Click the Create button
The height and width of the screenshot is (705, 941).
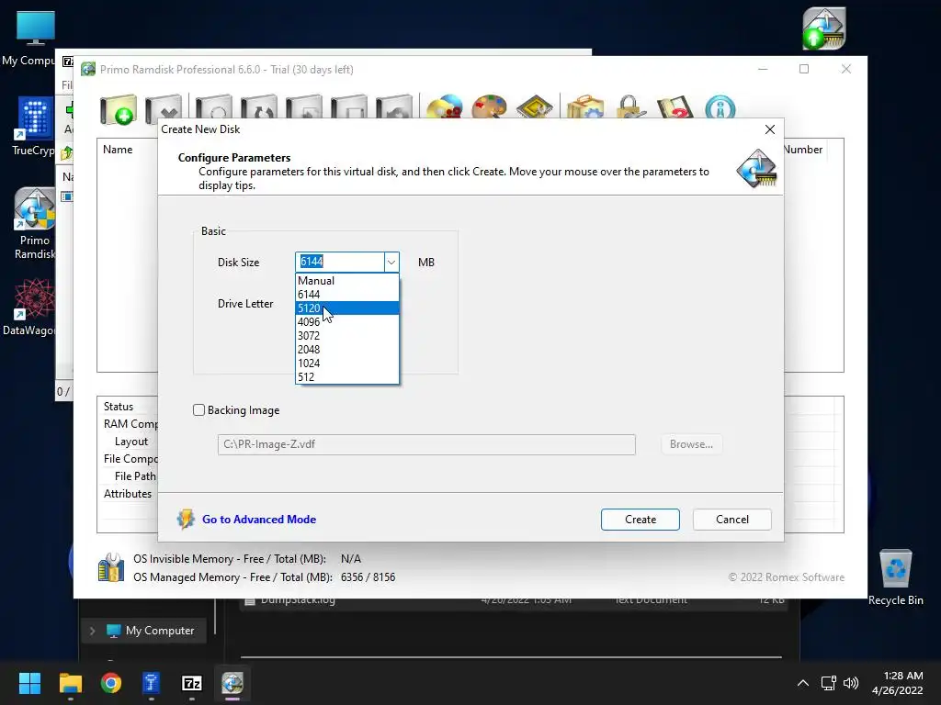641,520
